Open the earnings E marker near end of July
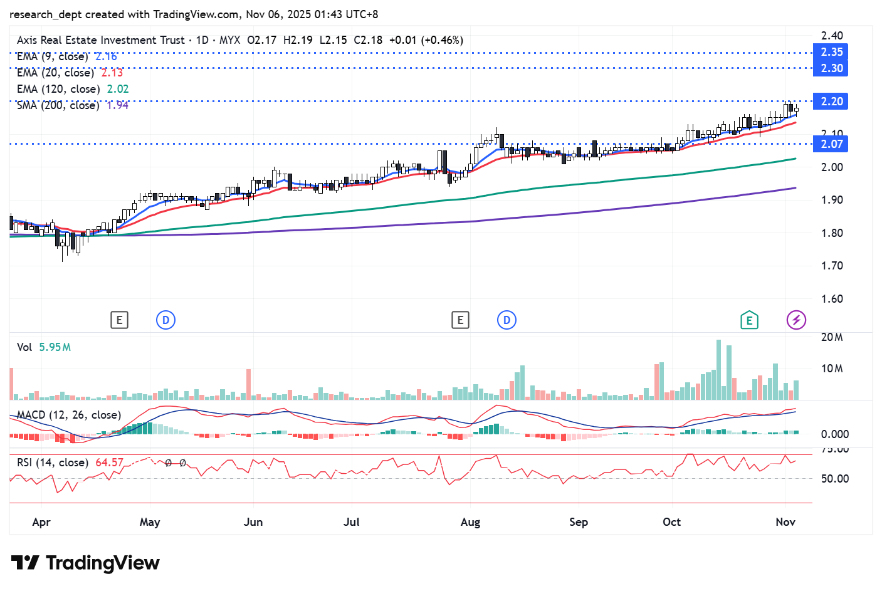882x591 pixels. click(x=460, y=320)
